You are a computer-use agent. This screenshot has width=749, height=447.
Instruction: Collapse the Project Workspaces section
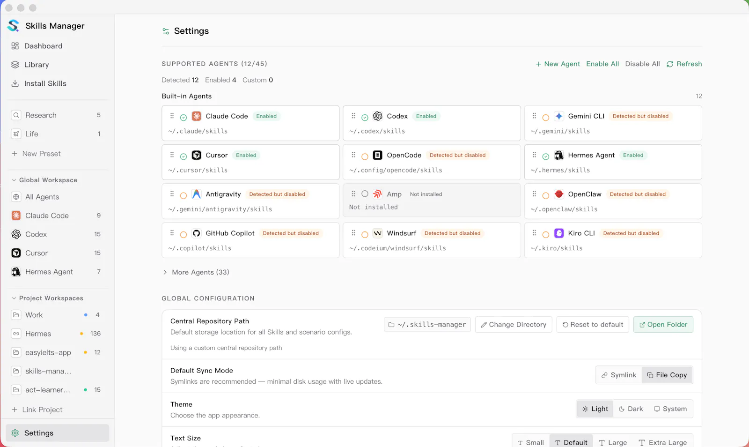point(47,298)
